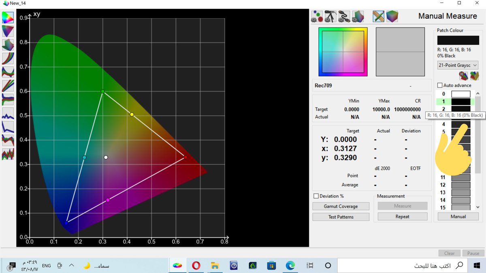486x273 pixels.
Task: Open the inverted triangle gamut graph icon
Action: click(8, 31)
